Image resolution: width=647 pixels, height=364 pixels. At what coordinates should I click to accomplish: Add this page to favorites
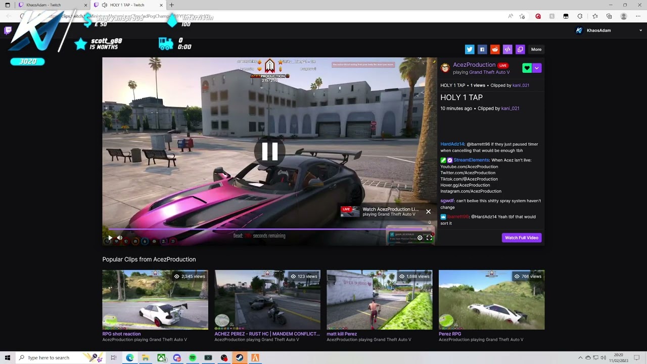pyautogui.click(x=522, y=16)
